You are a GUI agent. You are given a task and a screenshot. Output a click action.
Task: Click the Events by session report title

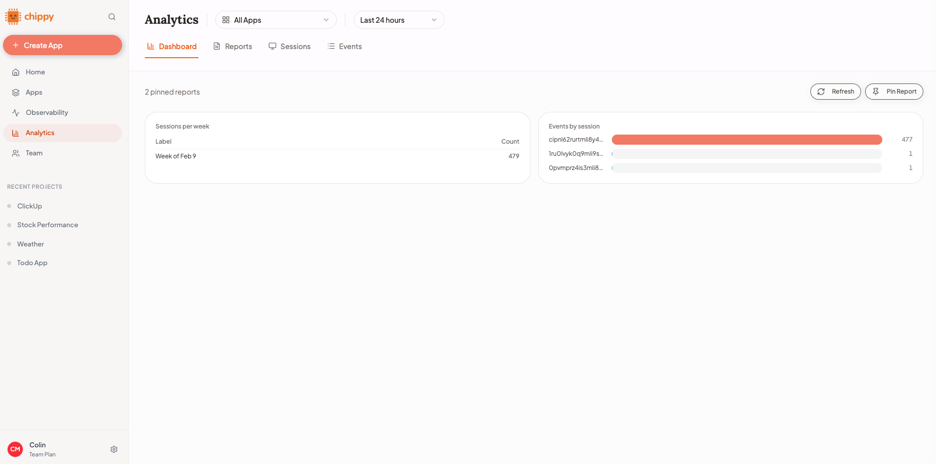[x=574, y=126]
